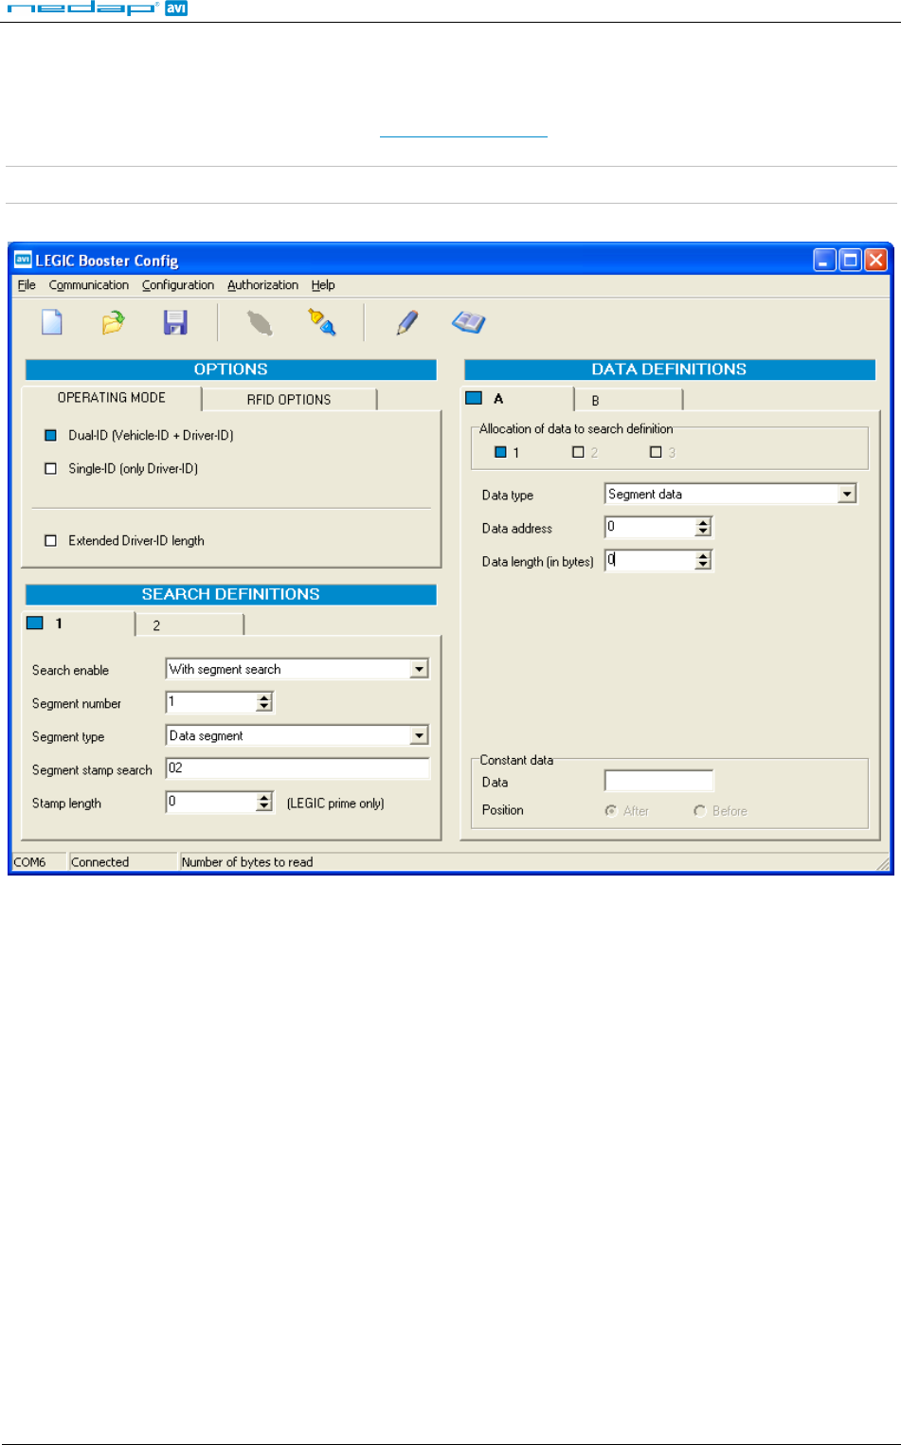Select Data Definitions tab A
Image resolution: width=901 pixels, height=1445 pixels.
tap(517, 399)
